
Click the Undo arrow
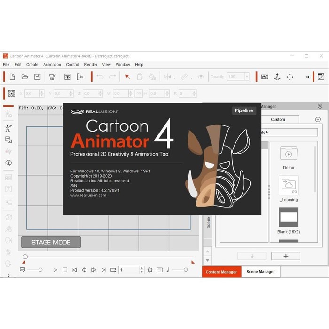point(100,77)
